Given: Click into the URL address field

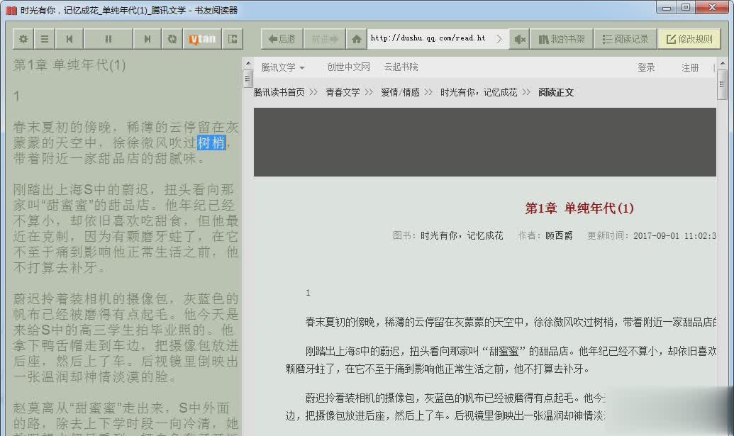Looking at the screenshot, I should coord(429,38).
